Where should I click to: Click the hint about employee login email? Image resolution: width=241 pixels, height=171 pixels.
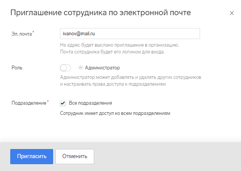click(x=112, y=52)
